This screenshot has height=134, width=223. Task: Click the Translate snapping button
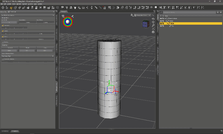click(x=10, y=48)
